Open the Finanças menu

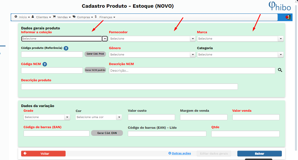tap(107, 17)
